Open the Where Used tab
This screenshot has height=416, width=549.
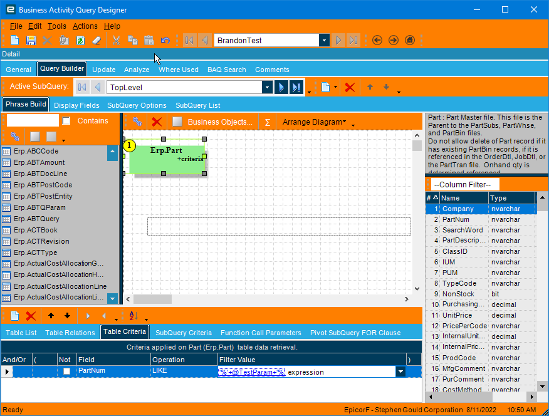pos(178,70)
